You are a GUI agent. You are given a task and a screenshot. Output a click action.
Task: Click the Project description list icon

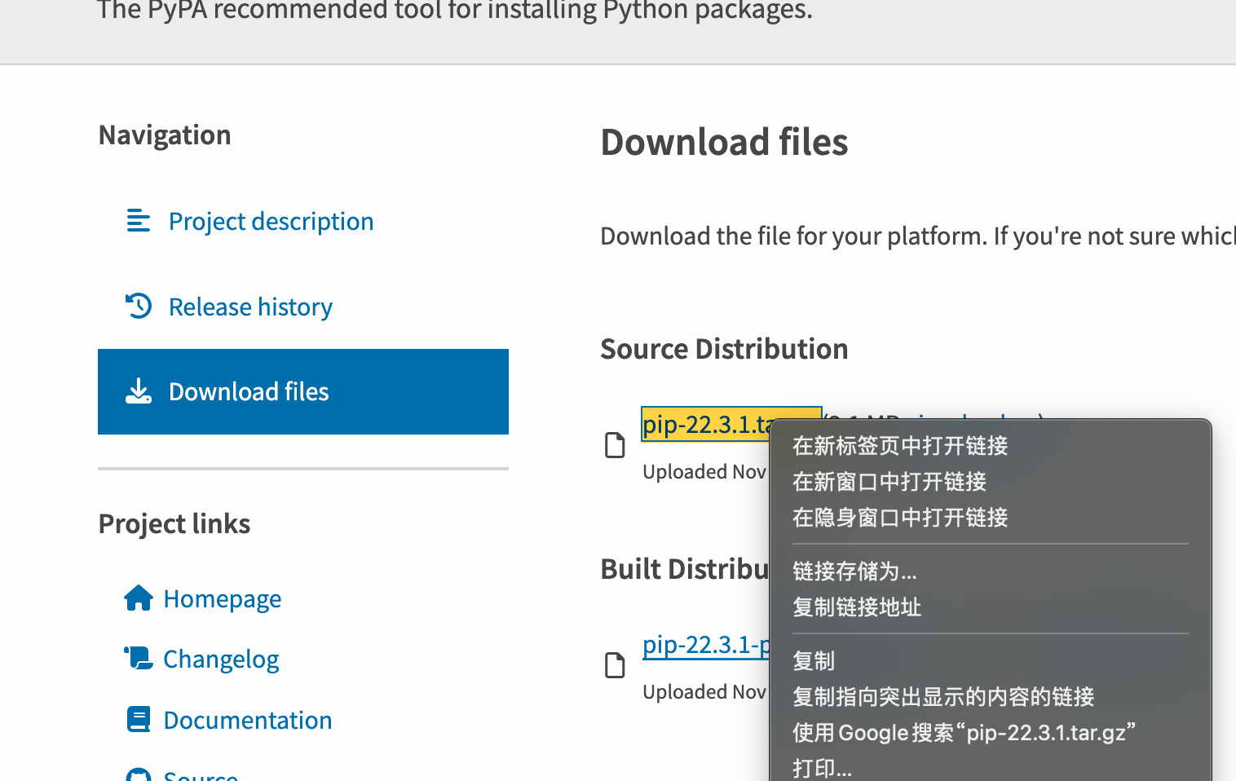(x=139, y=221)
